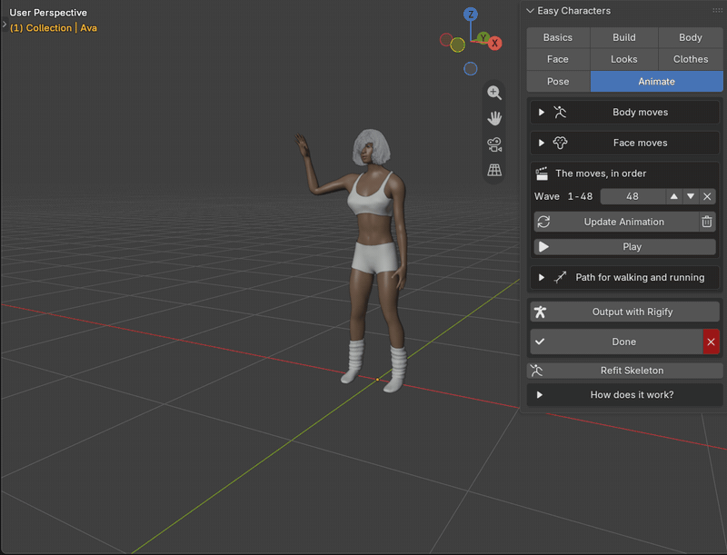Click Refit Skeleton button
The image size is (727, 555).
624,371
